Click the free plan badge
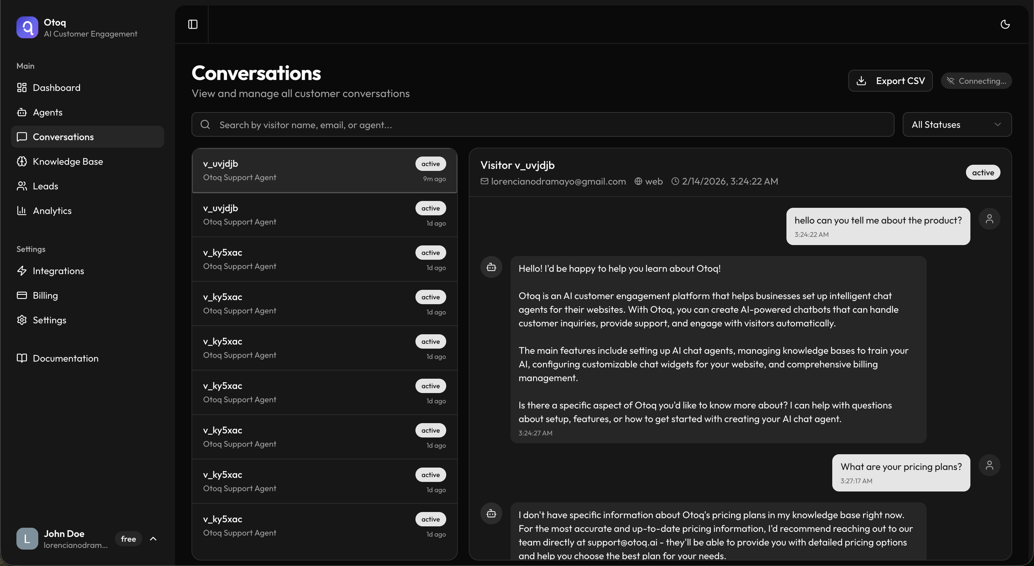 [x=129, y=539]
